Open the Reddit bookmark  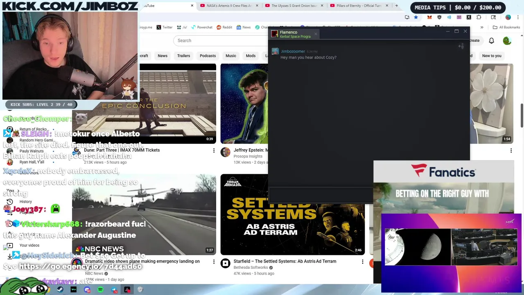[224, 27]
